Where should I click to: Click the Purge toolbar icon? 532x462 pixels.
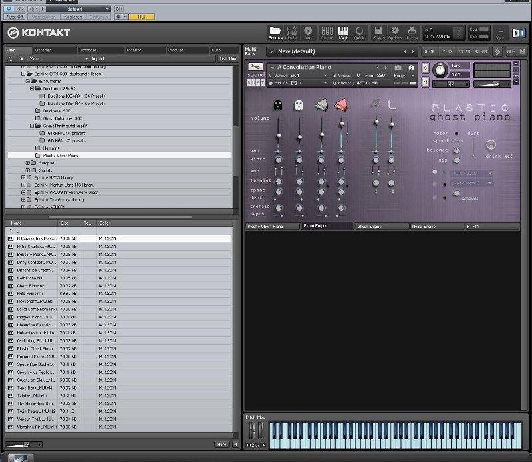[x=412, y=33]
